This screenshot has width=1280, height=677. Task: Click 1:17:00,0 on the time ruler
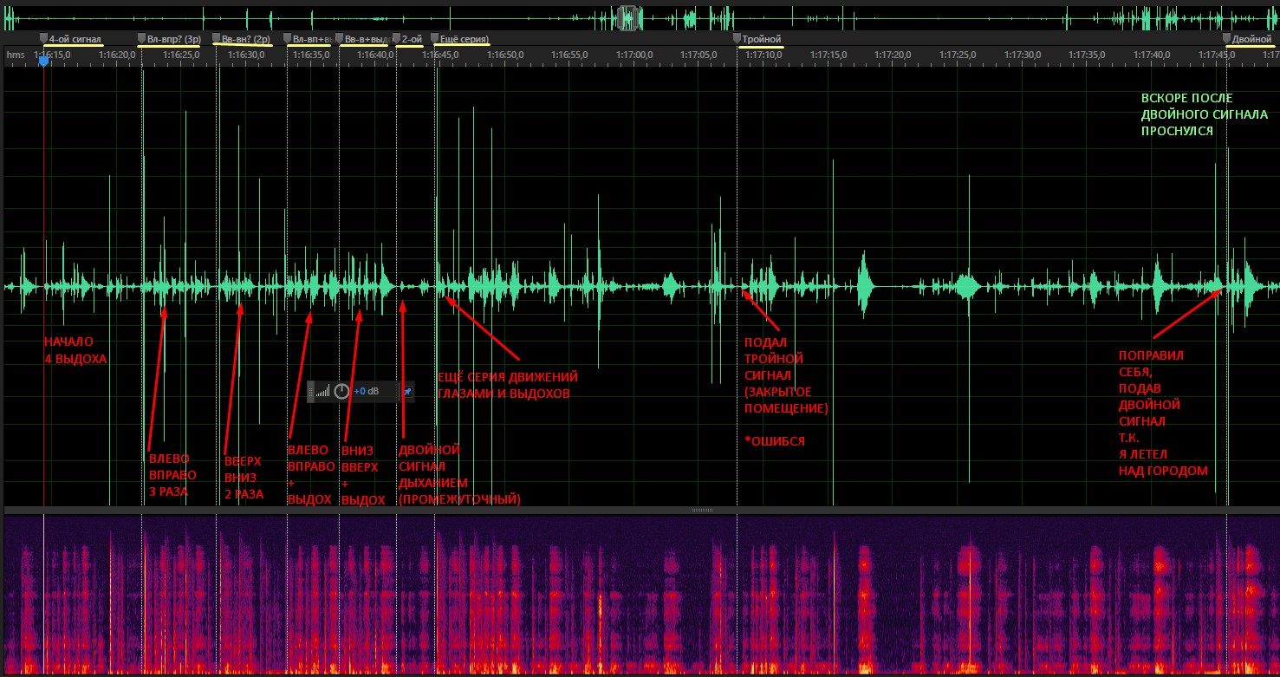(x=634, y=55)
